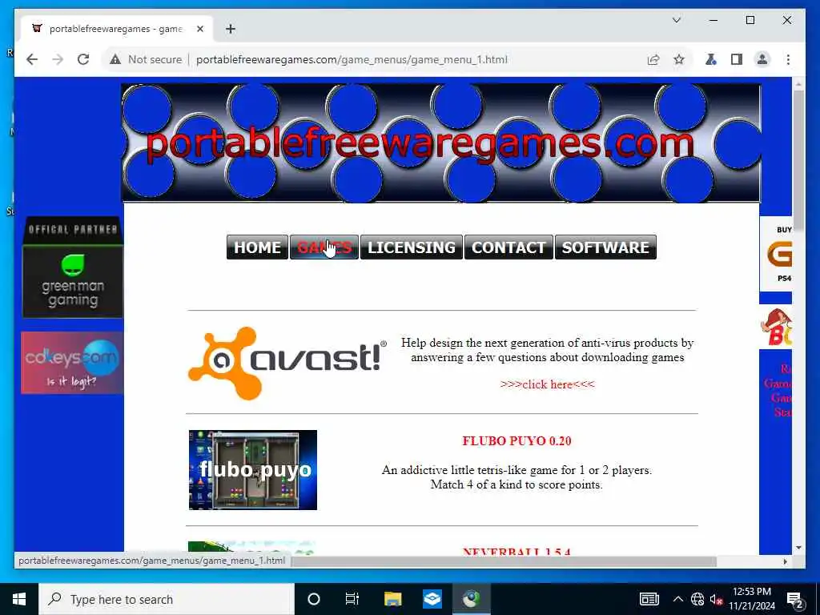Click the muted volume tray icon

[716, 599]
